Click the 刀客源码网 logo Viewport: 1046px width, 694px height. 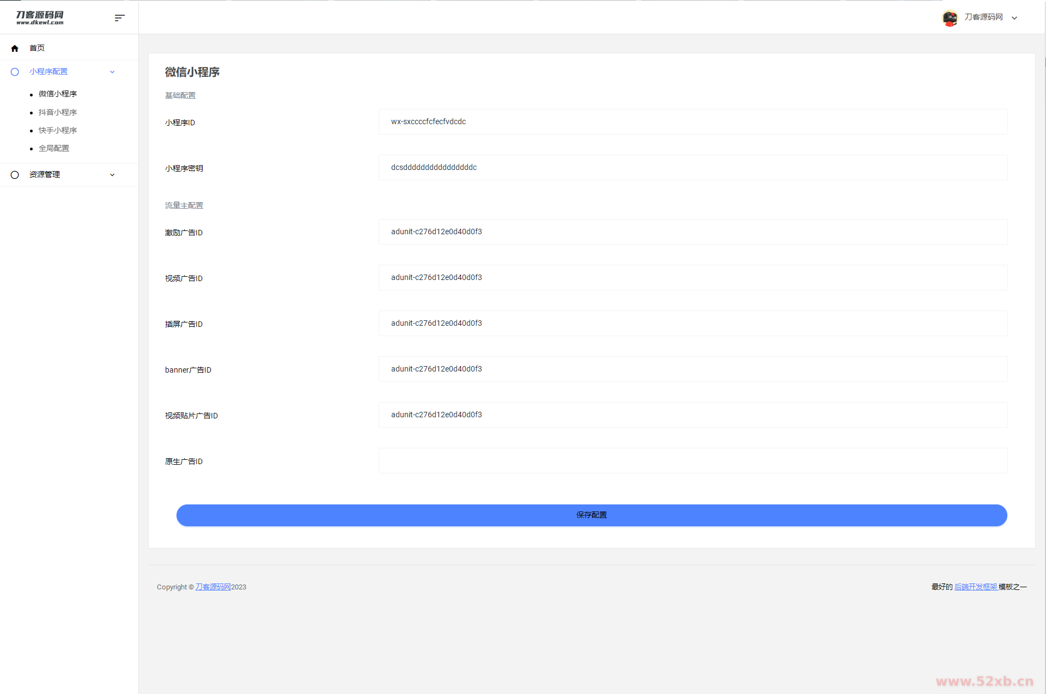[40, 17]
